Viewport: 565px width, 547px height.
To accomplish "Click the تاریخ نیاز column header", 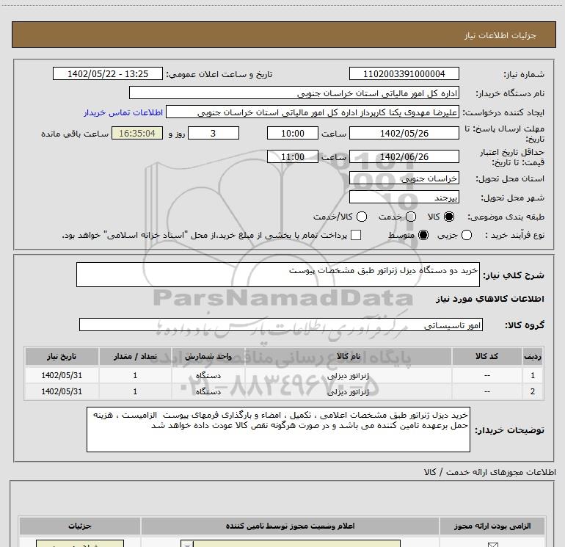I will tap(62, 356).
